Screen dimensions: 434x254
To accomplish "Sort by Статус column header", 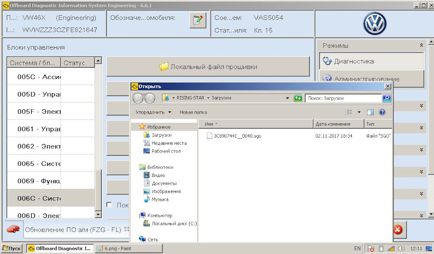I will 77,63.
